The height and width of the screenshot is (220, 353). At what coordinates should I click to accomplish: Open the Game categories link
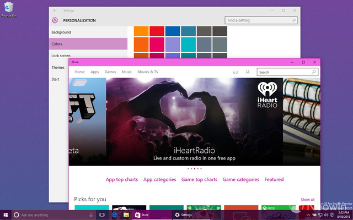pos(240,179)
